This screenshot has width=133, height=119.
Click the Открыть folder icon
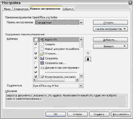click(42, 54)
